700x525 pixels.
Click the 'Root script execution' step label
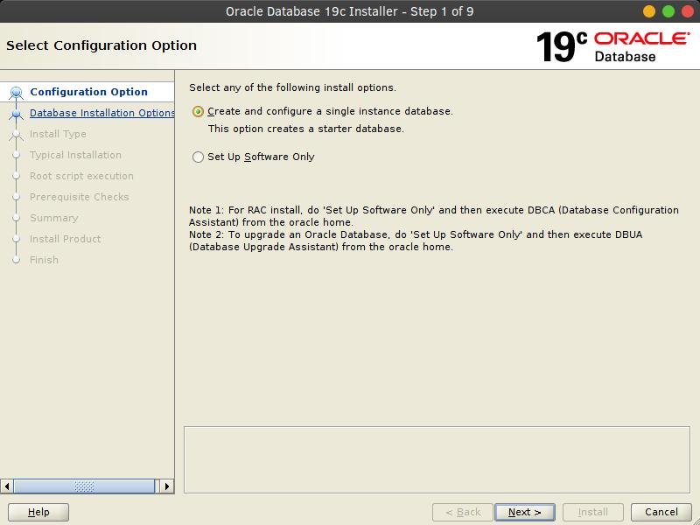coord(81,176)
